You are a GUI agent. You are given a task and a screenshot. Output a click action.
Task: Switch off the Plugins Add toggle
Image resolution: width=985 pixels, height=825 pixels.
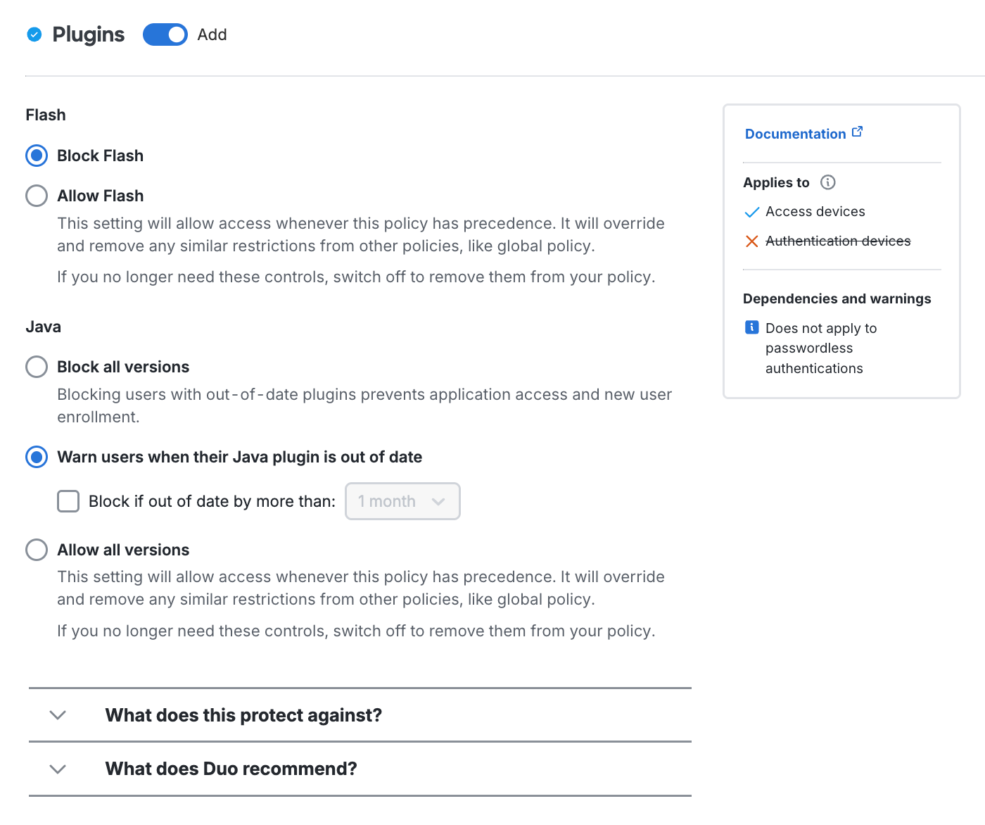coord(165,34)
